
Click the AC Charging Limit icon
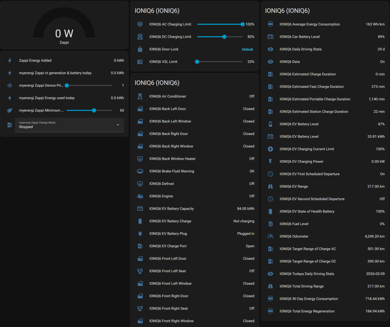pos(140,24)
